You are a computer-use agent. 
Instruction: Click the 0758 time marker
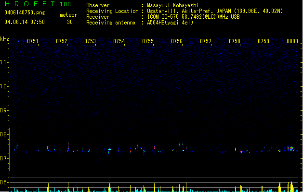[235, 41]
